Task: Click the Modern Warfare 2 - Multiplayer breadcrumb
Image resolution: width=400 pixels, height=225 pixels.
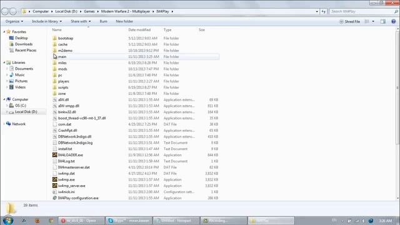Action: pyautogui.click(x=126, y=11)
